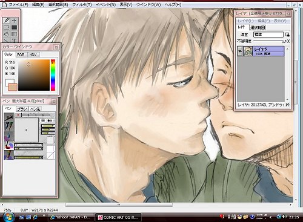Open the レイヤ(L) menu in the layer panel
The image size is (303, 222).
pyautogui.click(x=245, y=21)
